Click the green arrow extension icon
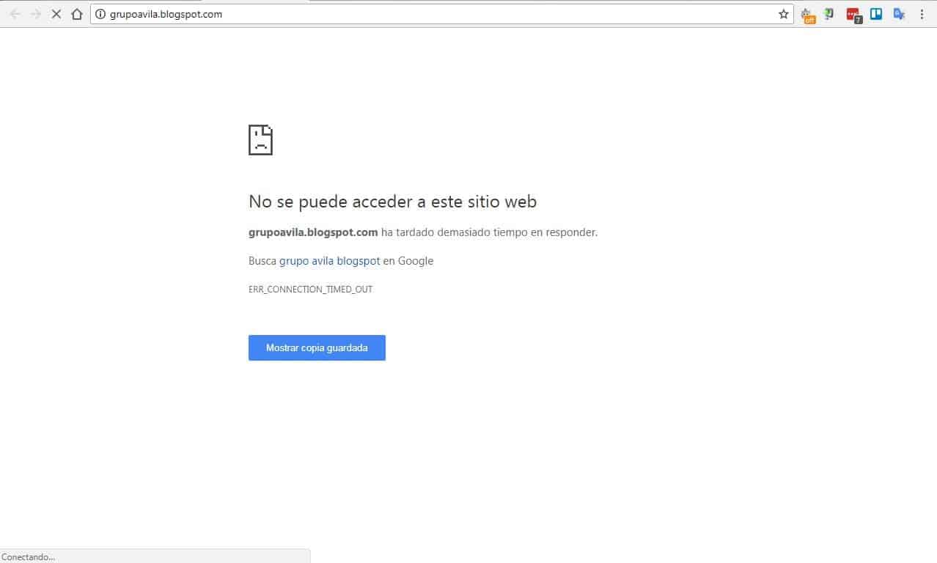This screenshot has height=563, width=937. [x=829, y=13]
